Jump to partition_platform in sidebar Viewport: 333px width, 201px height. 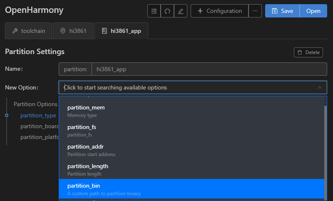tap(40, 137)
